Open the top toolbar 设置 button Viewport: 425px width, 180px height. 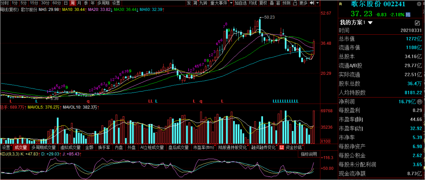[116, 3]
